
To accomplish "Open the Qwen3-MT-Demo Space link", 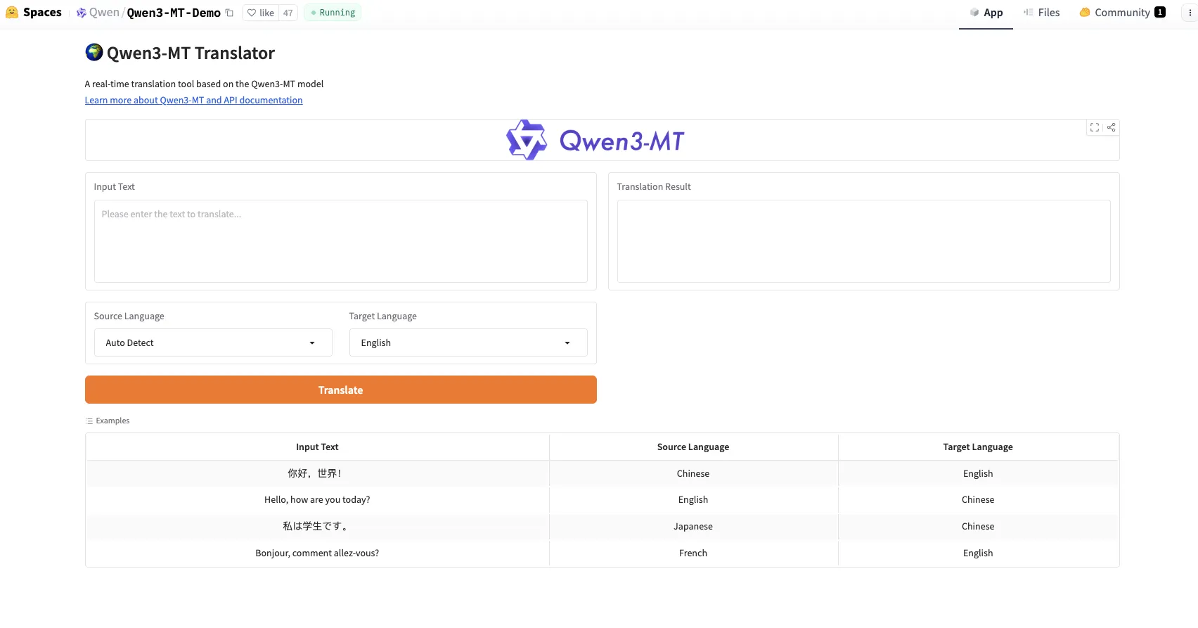I will click(x=174, y=13).
